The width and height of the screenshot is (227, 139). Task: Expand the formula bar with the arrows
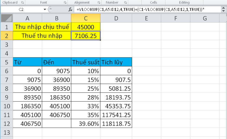point(223,10)
